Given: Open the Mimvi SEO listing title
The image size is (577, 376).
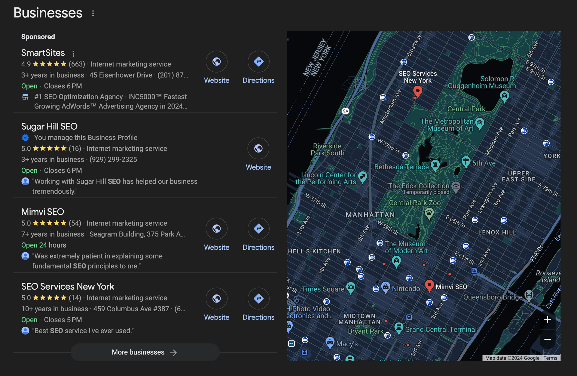Looking at the screenshot, I should pos(43,212).
